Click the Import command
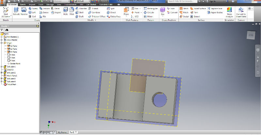 click(56, 12)
